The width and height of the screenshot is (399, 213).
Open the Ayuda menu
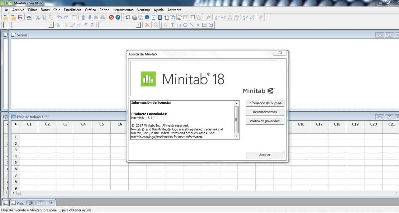[x=159, y=10]
